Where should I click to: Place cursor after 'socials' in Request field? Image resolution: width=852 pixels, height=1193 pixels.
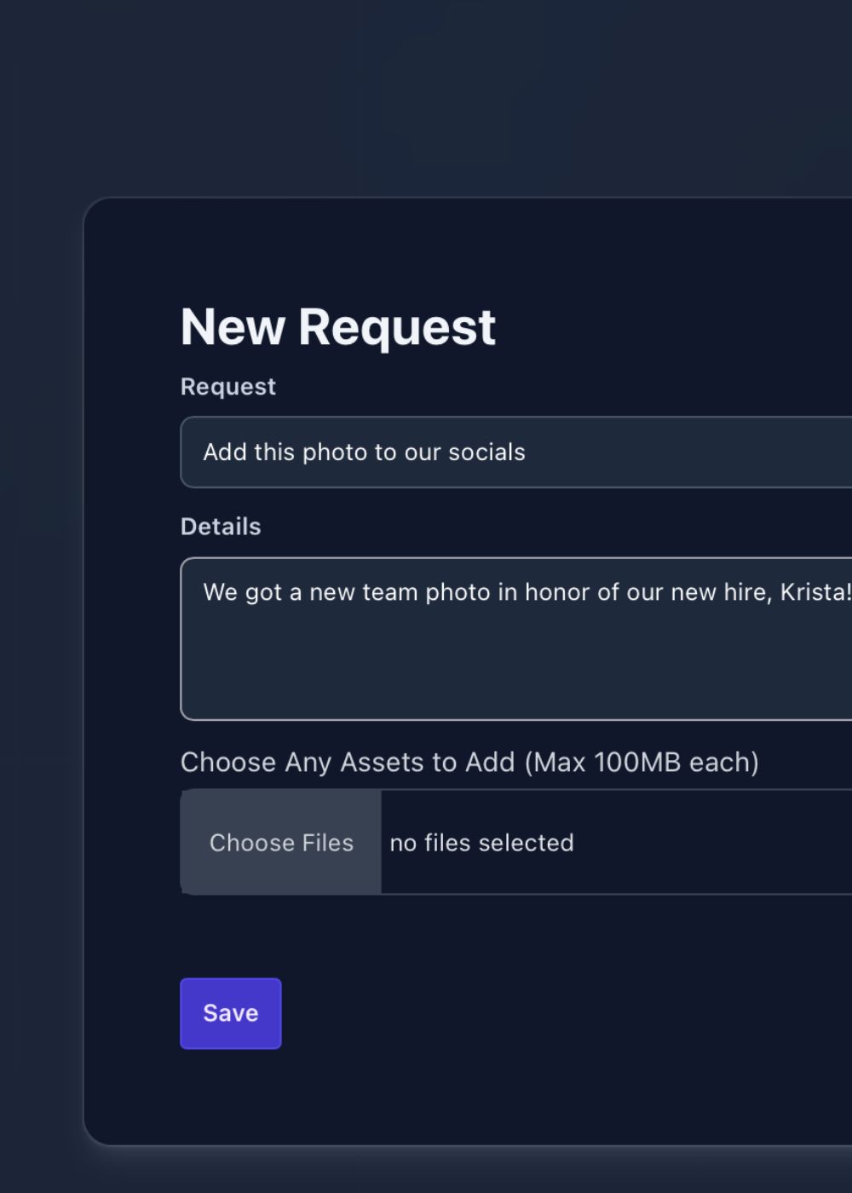[527, 452]
